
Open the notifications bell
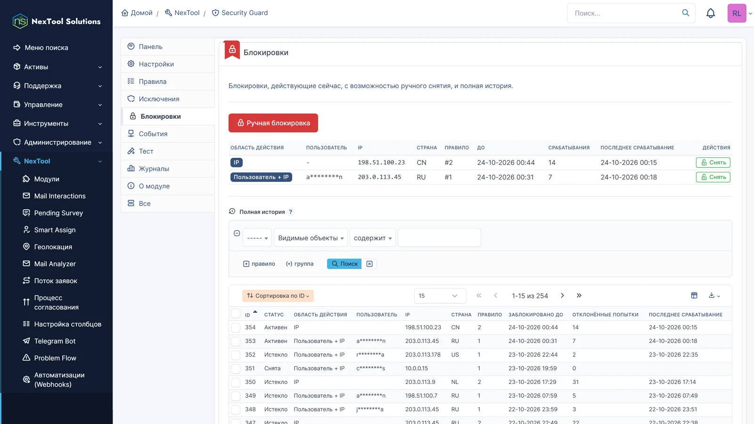click(710, 13)
